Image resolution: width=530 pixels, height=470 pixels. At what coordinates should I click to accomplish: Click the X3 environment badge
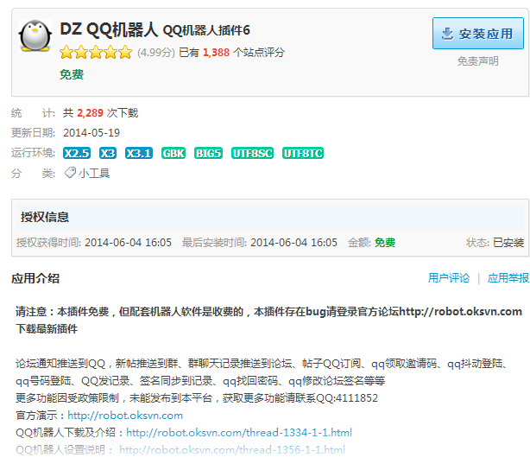click(x=108, y=153)
